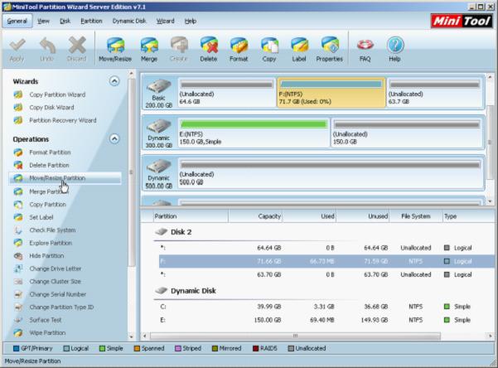This screenshot has height=368, width=498.
Task: Open Properties from the toolbar
Action: [x=329, y=49]
